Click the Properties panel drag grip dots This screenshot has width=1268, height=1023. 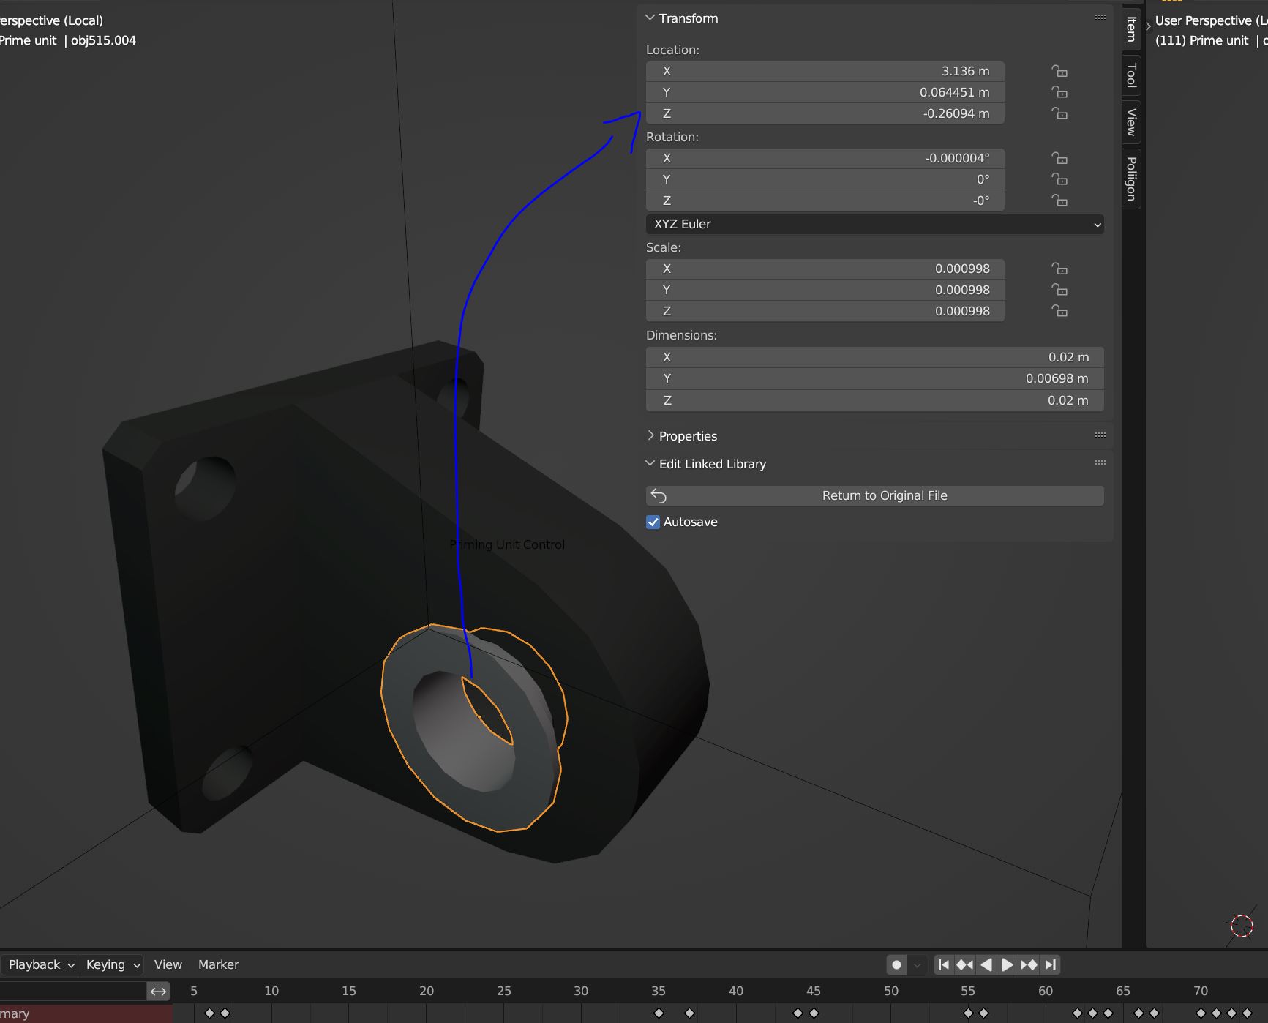click(1100, 435)
